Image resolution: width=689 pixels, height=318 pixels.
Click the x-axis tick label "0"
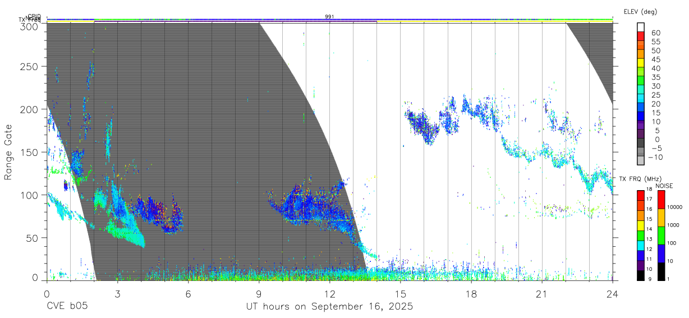point(47,294)
